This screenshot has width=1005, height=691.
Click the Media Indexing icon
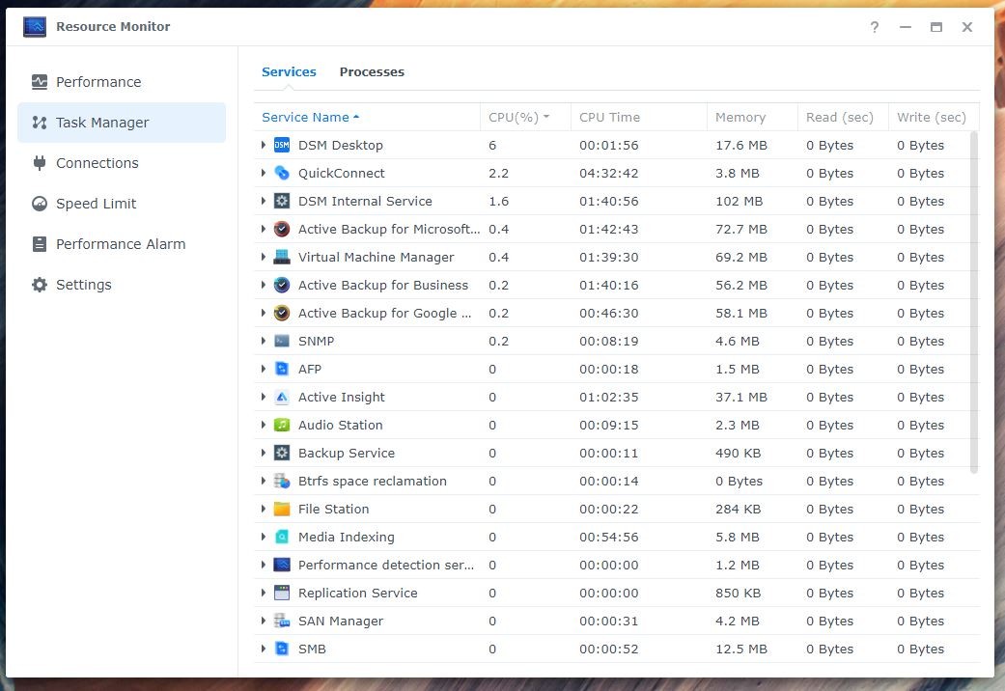281,538
